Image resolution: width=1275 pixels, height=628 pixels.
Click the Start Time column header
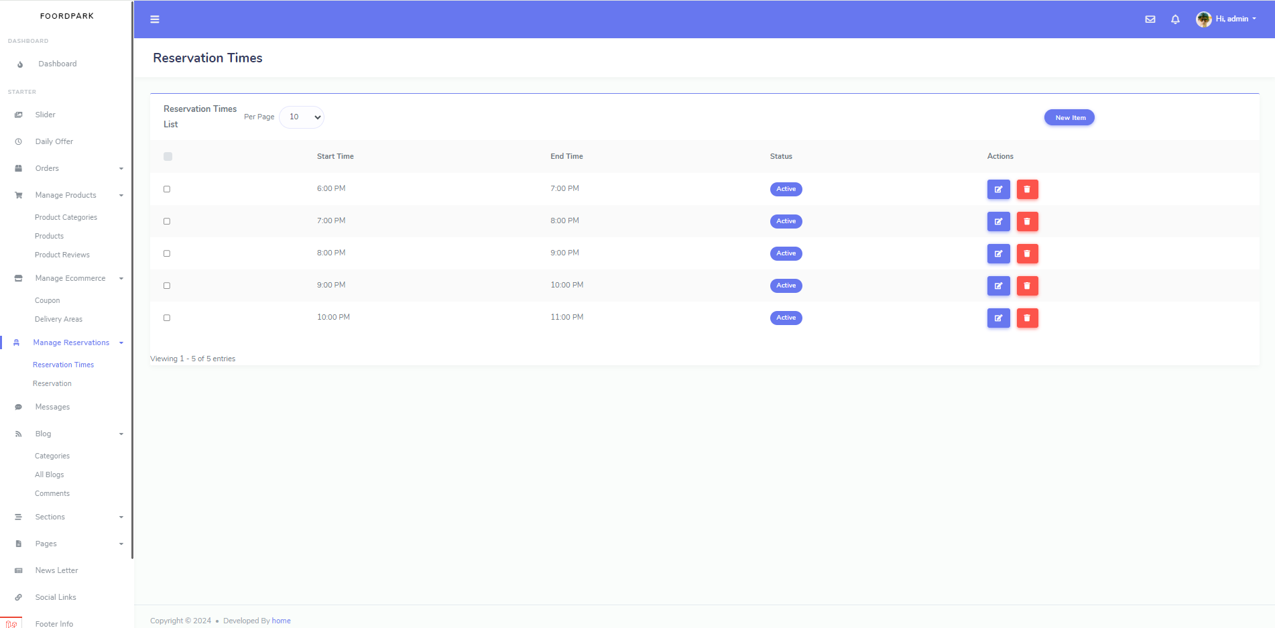pos(335,156)
